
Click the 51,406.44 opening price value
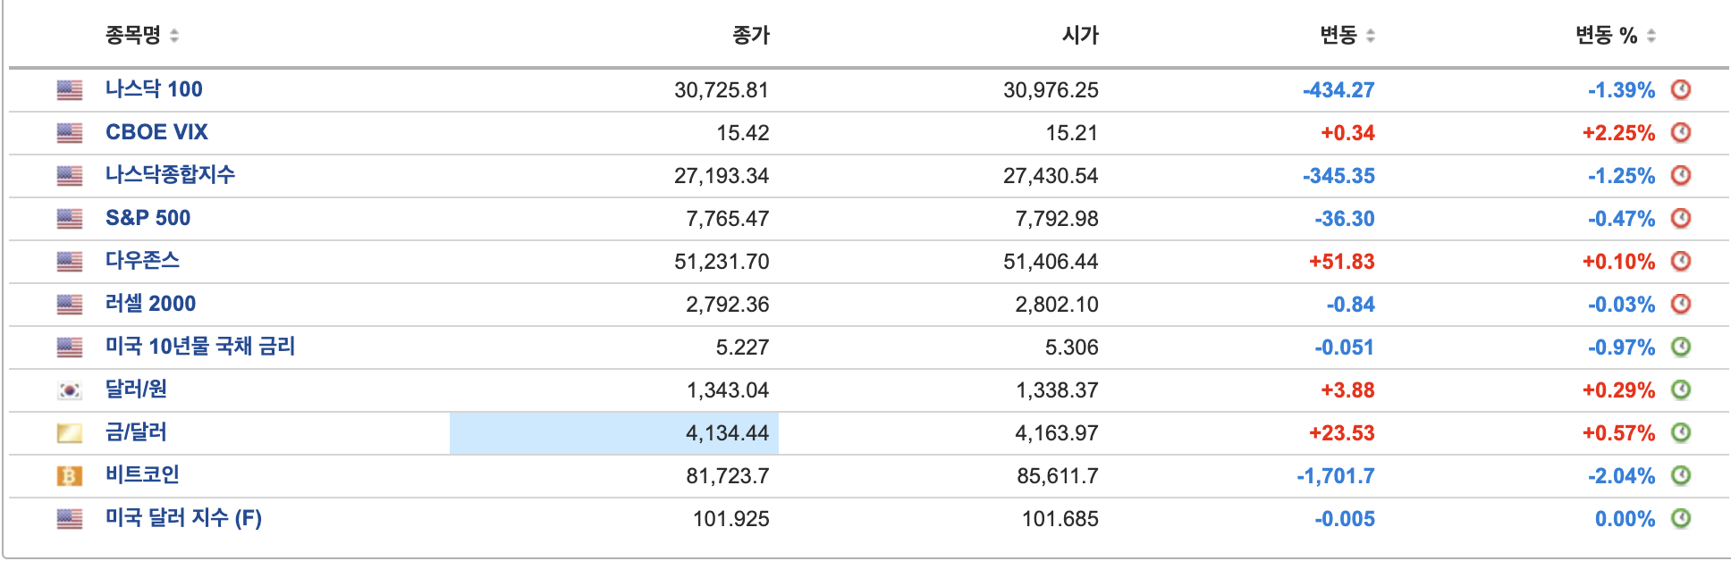1051,262
